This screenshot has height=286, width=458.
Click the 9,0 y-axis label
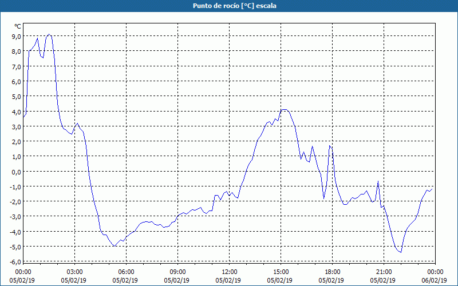pyautogui.click(x=16, y=37)
